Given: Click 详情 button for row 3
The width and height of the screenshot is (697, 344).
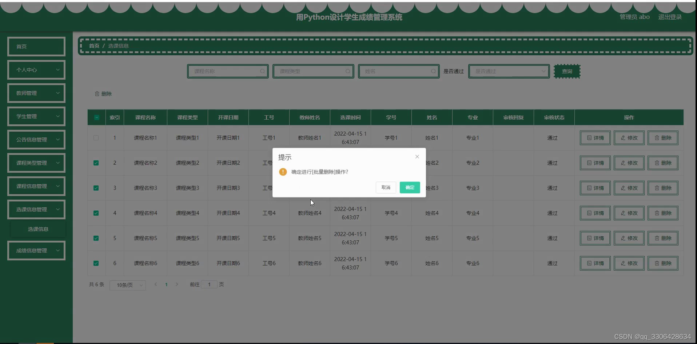Looking at the screenshot, I should [595, 188].
